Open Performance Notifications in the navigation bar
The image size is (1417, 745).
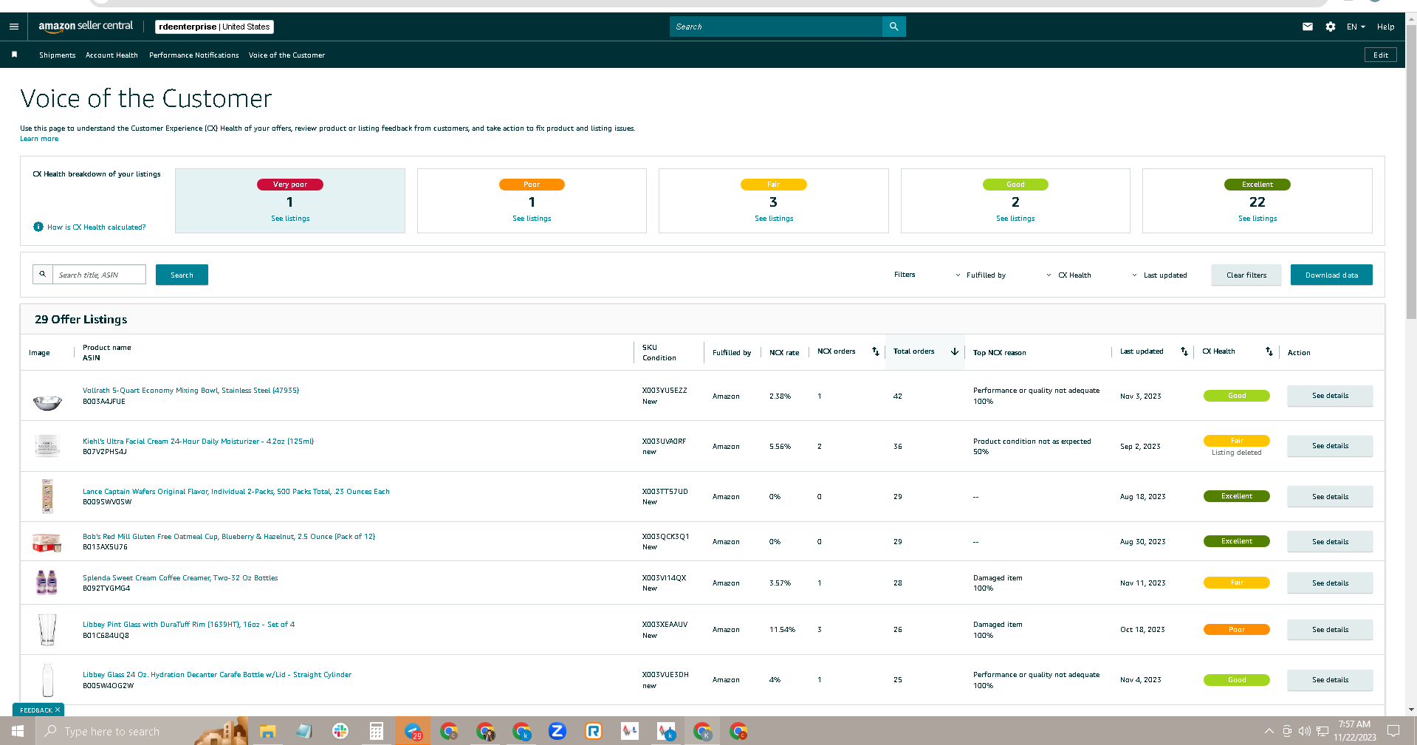pos(193,55)
